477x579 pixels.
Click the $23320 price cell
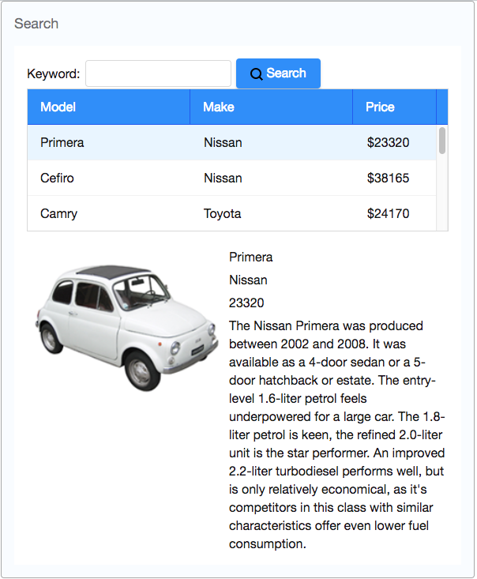(389, 143)
